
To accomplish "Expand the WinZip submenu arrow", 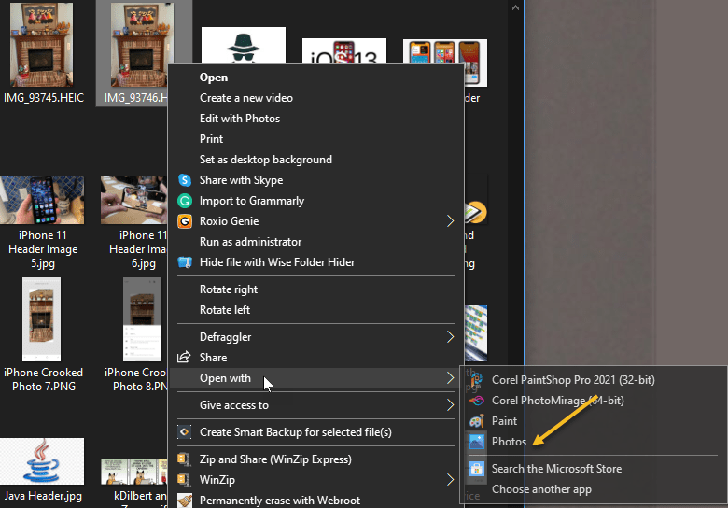I will (x=450, y=480).
